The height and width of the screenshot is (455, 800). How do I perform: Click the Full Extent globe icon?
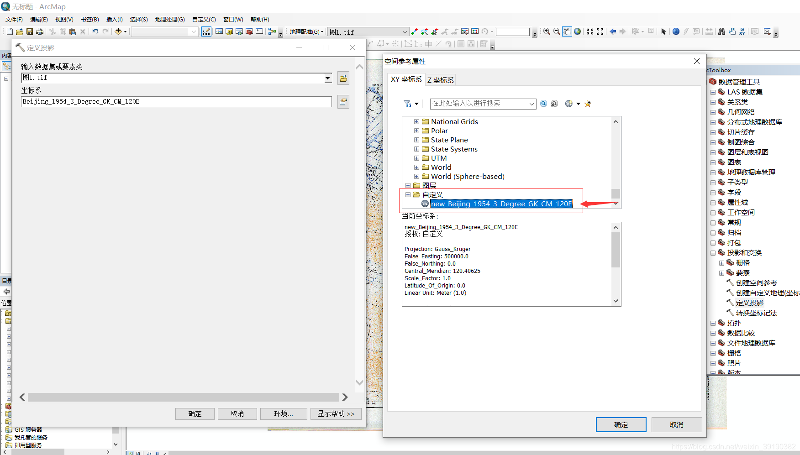tap(577, 31)
